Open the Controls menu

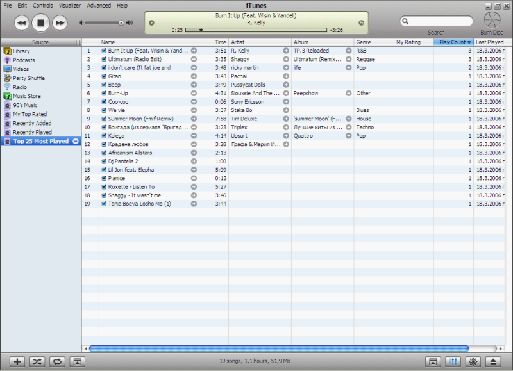click(x=42, y=6)
